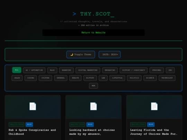Filter by SCIENCE category

150,78
